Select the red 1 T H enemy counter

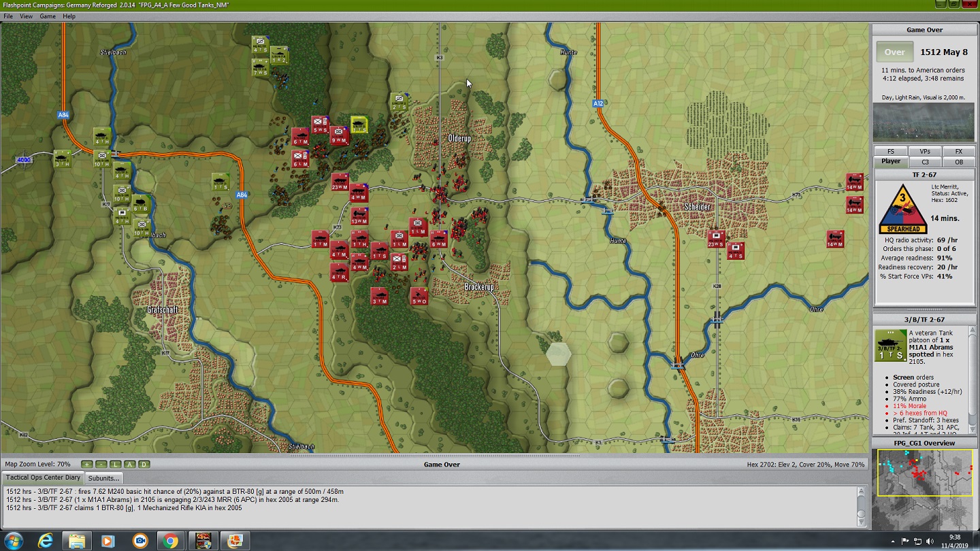(359, 239)
